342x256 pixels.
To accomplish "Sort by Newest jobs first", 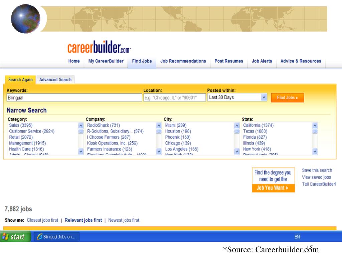I will [124, 220].
